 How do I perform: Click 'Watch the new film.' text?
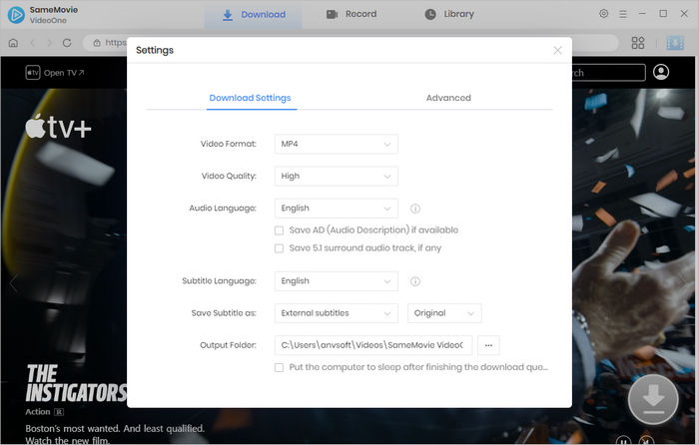[x=67, y=441]
